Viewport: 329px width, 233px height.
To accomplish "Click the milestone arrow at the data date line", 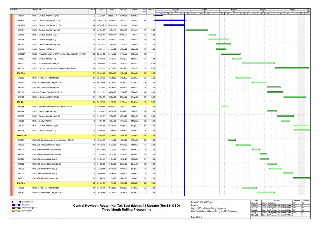I will click(x=185, y=20).
